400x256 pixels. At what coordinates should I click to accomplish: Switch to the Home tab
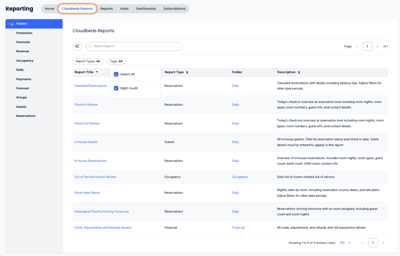[50, 9]
